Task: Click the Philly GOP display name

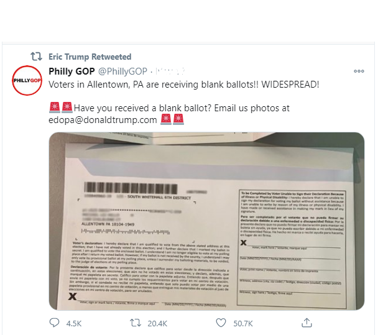Action: coord(71,71)
